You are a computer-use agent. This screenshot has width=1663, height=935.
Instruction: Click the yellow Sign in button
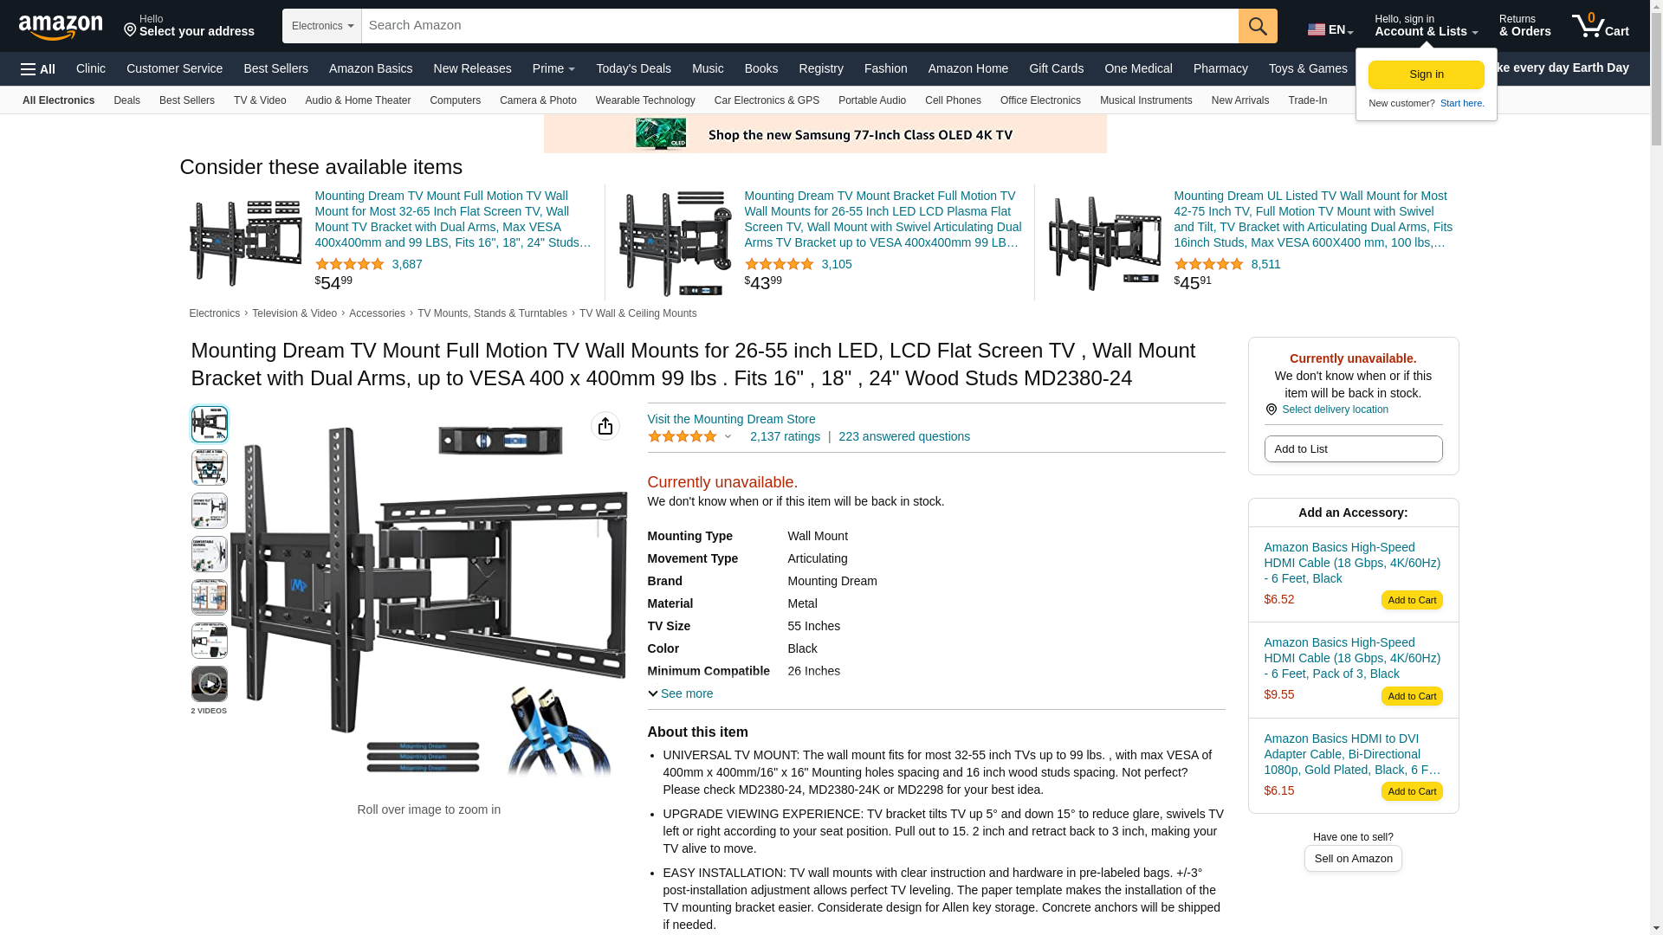pyautogui.click(x=1427, y=74)
